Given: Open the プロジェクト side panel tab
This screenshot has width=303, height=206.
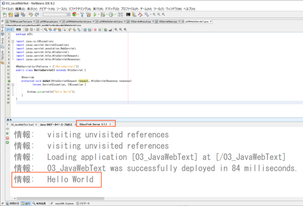Looking at the screenshot, I should tap(2, 57).
